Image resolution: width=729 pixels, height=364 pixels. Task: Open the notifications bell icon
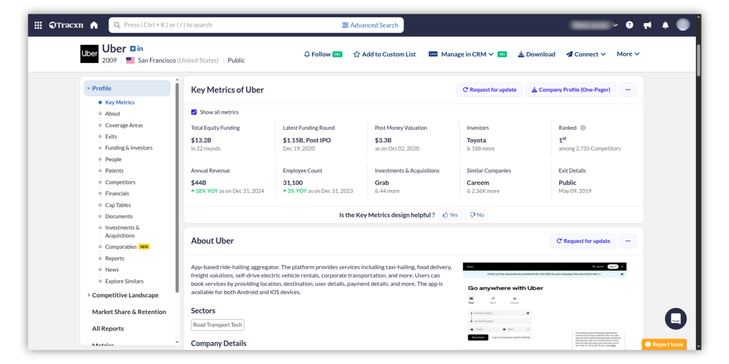[665, 25]
